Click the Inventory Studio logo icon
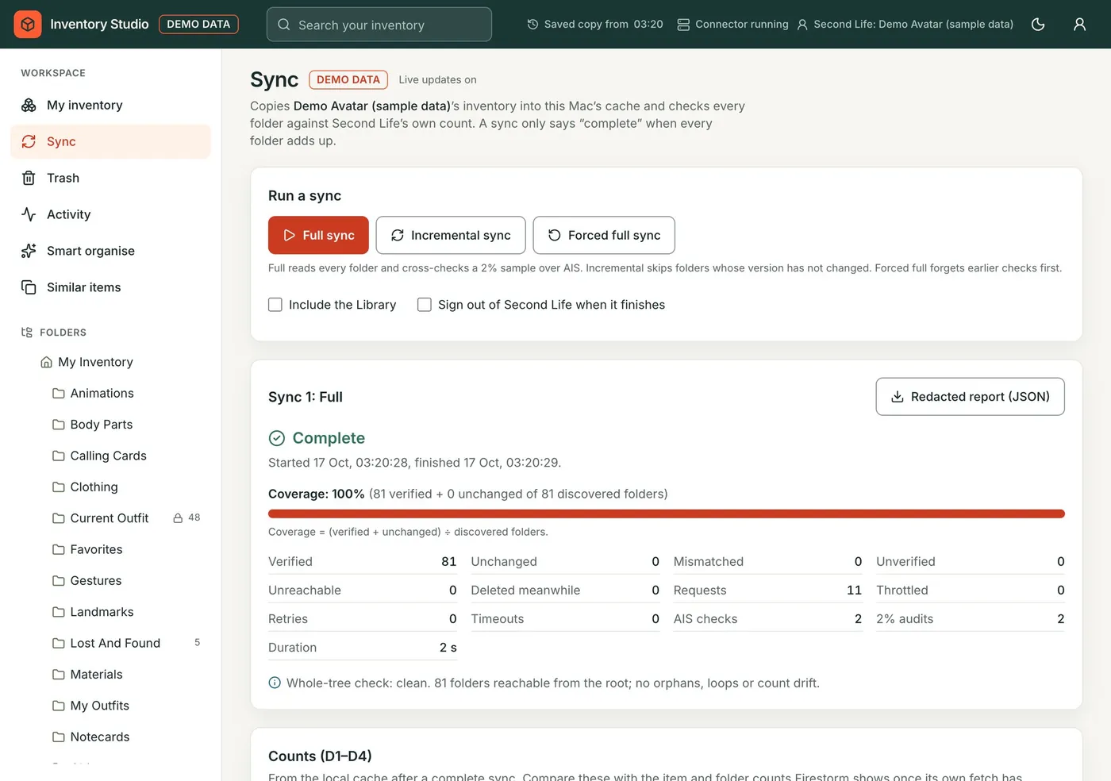 [x=28, y=25]
